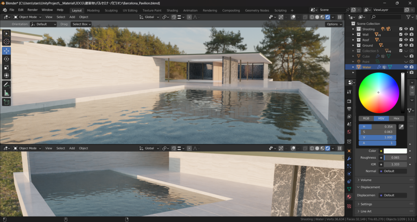Disable rendering for the Roof collection
The width and height of the screenshot is (417, 222).
point(411,40)
